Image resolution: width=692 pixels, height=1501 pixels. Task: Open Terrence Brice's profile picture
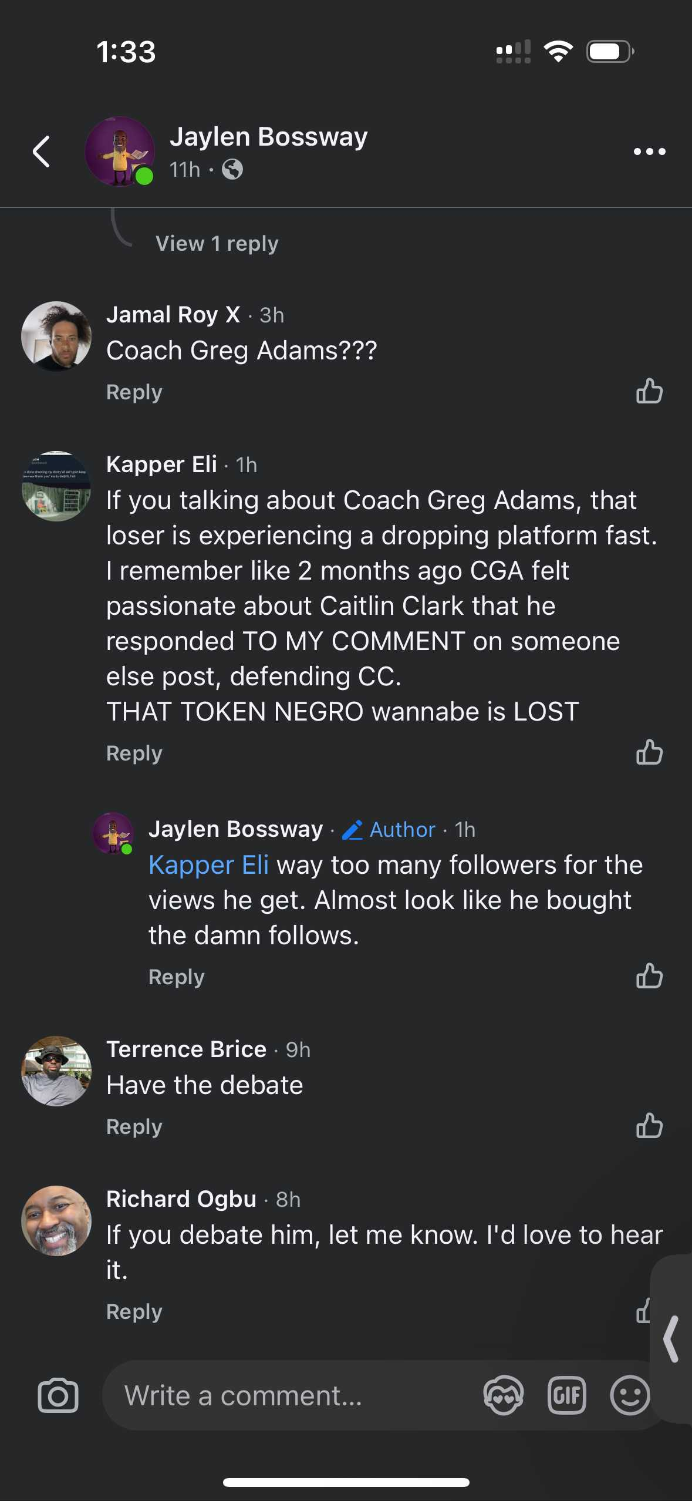tap(56, 1071)
